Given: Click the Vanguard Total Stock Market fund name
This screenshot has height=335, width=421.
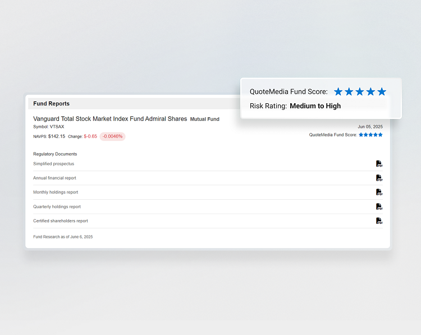Looking at the screenshot, I should [110, 119].
